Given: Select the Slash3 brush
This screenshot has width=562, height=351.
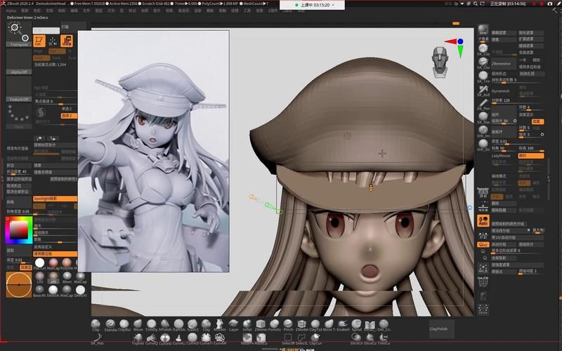Looking at the screenshot, I should (192, 325).
